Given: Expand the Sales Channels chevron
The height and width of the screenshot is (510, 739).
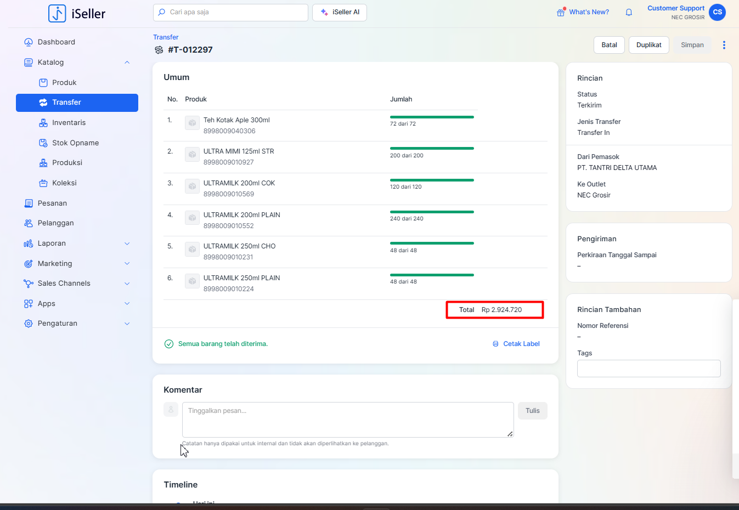Looking at the screenshot, I should tap(127, 284).
